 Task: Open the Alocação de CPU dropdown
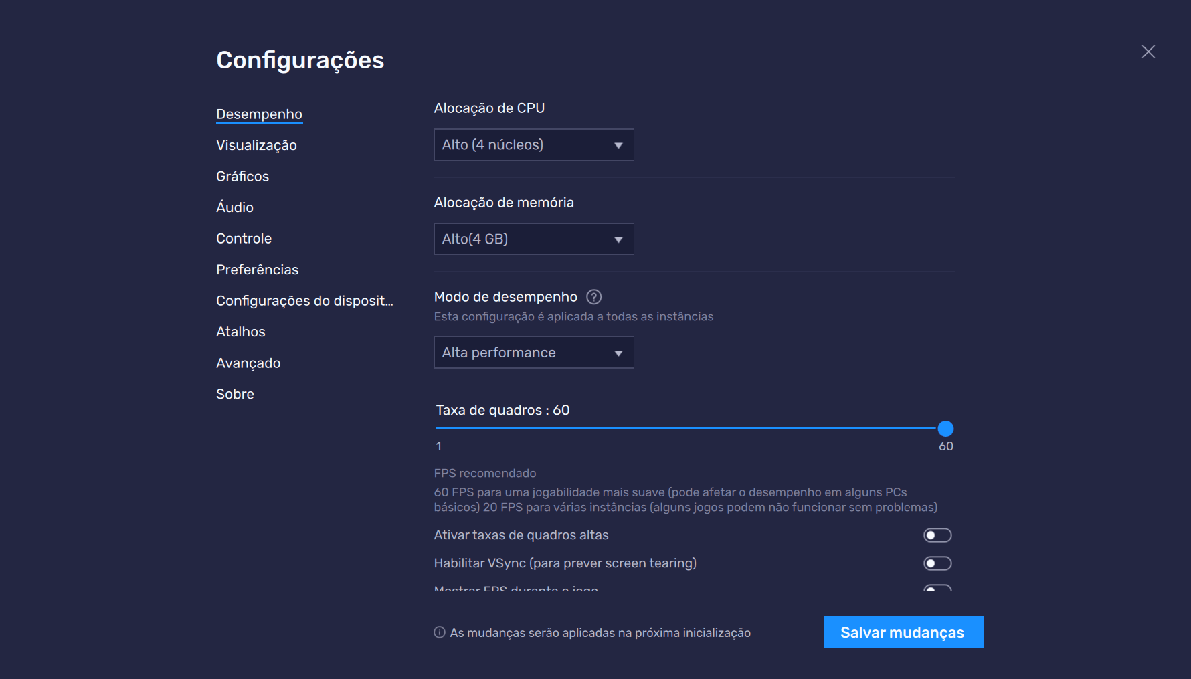click(533, 144)
